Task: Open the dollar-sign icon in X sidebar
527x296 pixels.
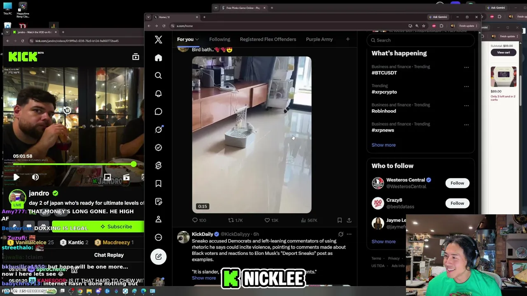Action: pos(159,165)
